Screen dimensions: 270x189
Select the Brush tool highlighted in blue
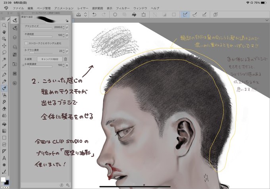(4, 88)
